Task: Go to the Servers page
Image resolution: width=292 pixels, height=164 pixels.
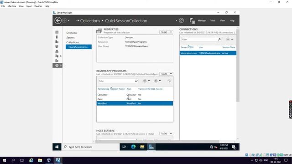Action: pyautogui.click(x=70, y=37)
